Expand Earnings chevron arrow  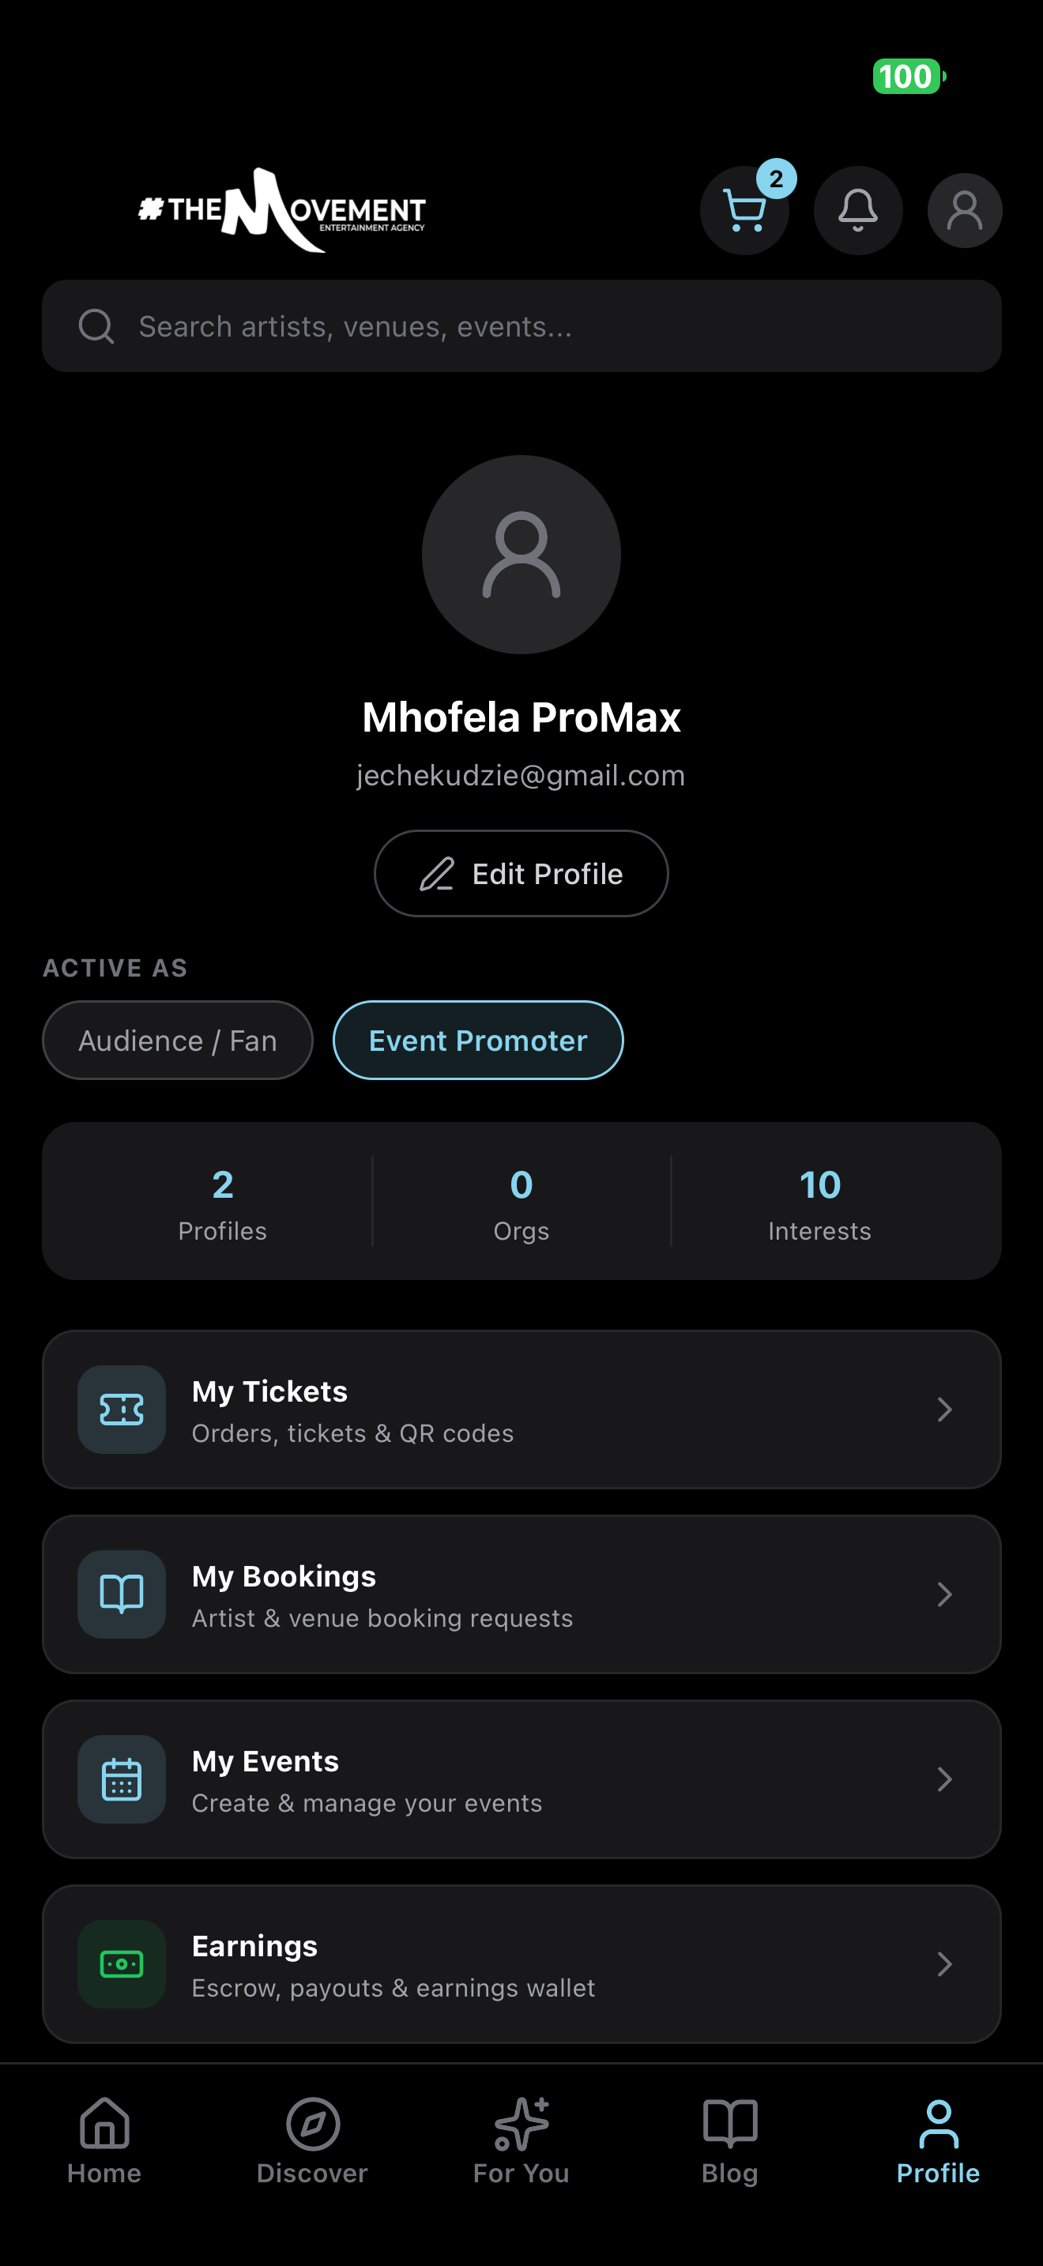click(944, 1963)
